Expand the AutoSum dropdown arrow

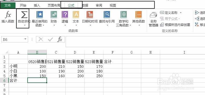pyautogui.click(x=25, y=25)
